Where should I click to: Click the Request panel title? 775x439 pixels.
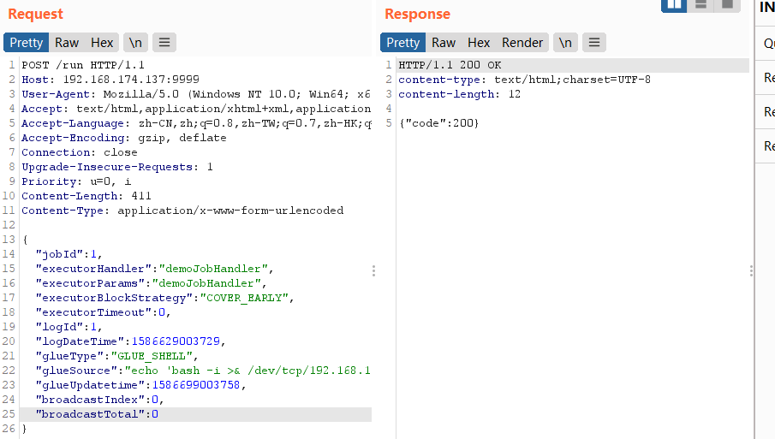pos(36,14)
